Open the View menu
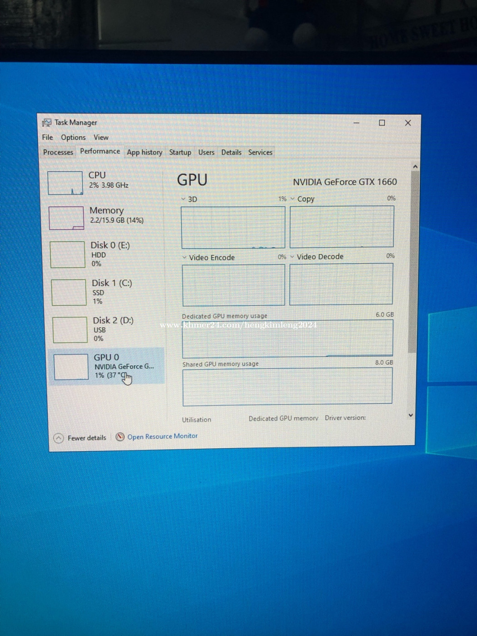 pos(101,137)
